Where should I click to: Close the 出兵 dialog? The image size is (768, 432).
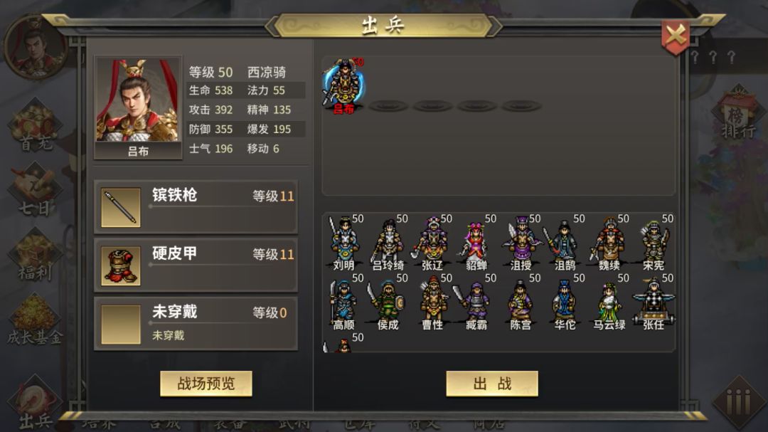[676, 36]
